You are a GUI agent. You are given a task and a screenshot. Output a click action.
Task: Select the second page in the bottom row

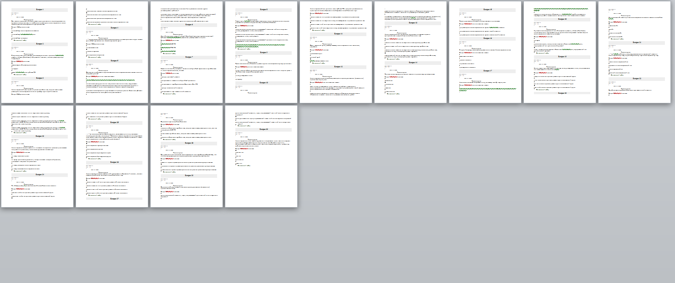[x=112, y=156]
